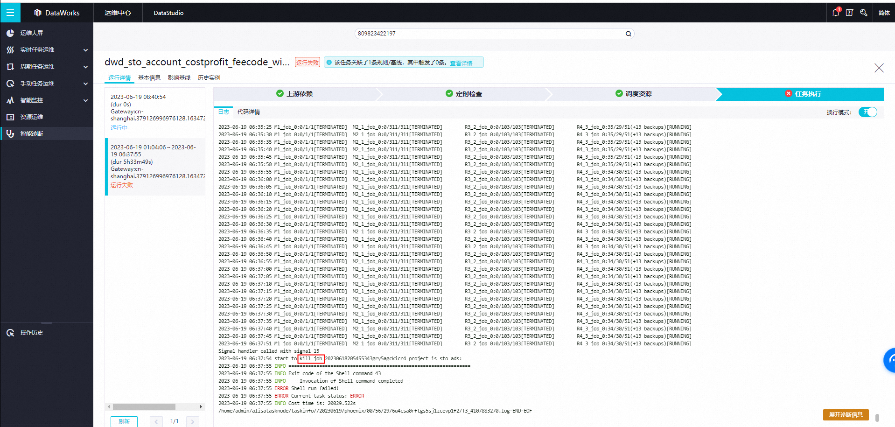Open the hamburger navigation menu
The height and width of the screenshot is (427, 895).
click(10, 13)
